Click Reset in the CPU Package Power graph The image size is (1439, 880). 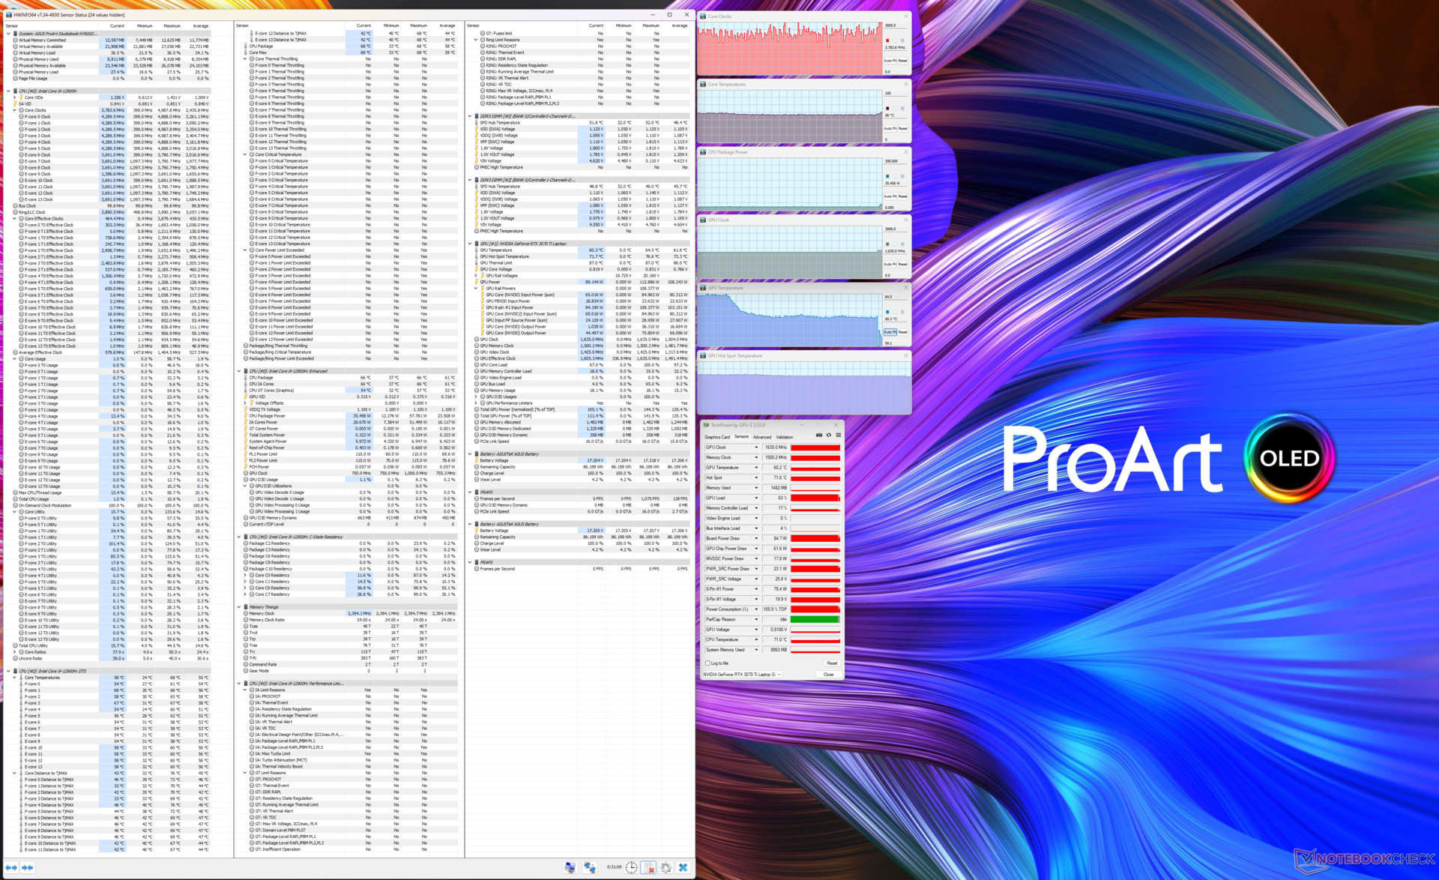tap(902, 196)
